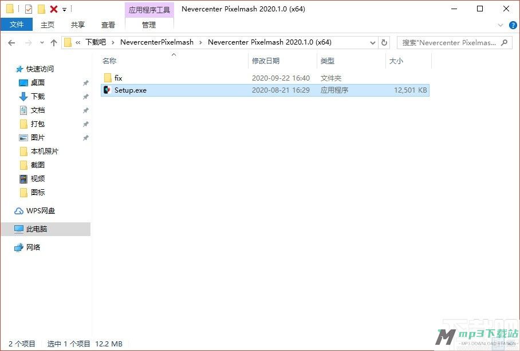Image resolution: width=520 pixels, height=351 pixels.
Task: Click the 文件夹 type cell of fix
Action: tap(330, 78)
